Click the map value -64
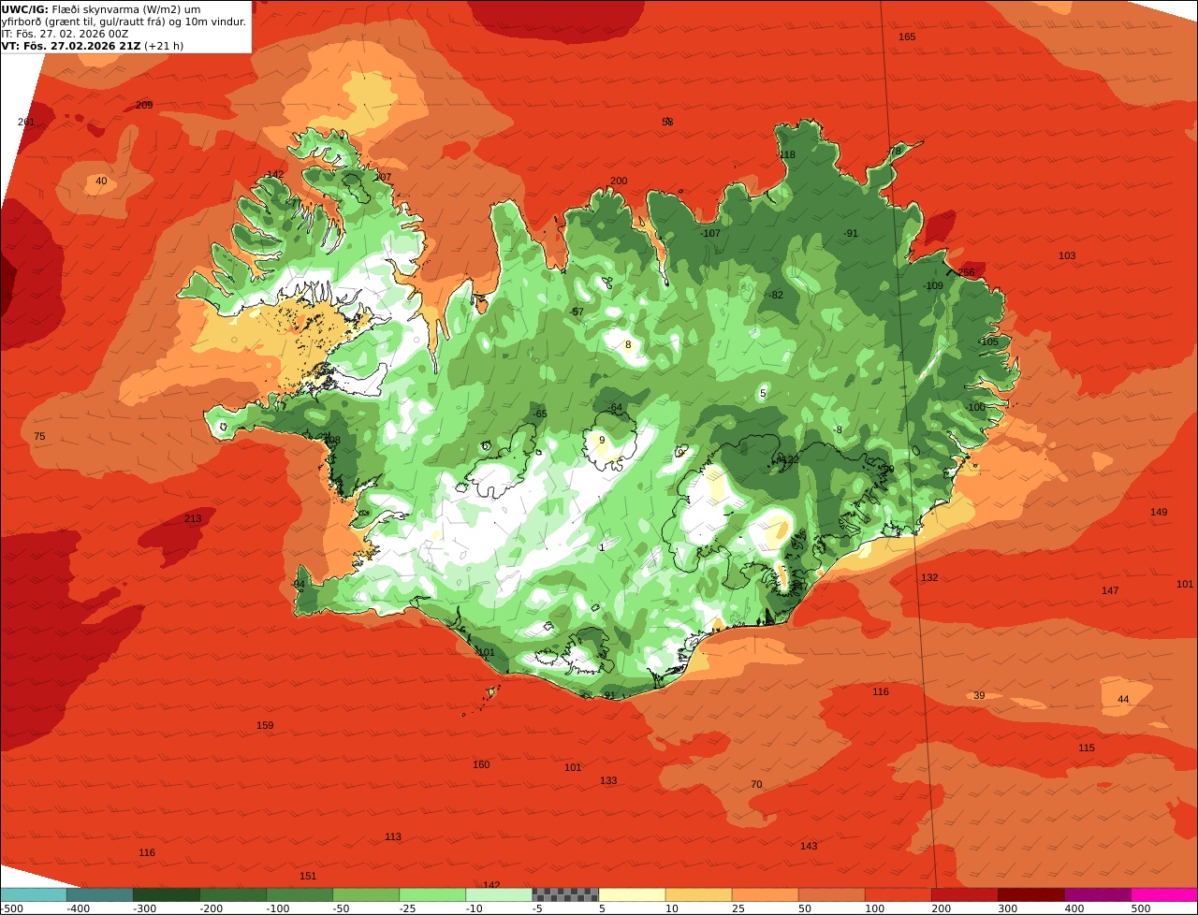This screenshot has width=1198, height=915. tap(615, 408)
